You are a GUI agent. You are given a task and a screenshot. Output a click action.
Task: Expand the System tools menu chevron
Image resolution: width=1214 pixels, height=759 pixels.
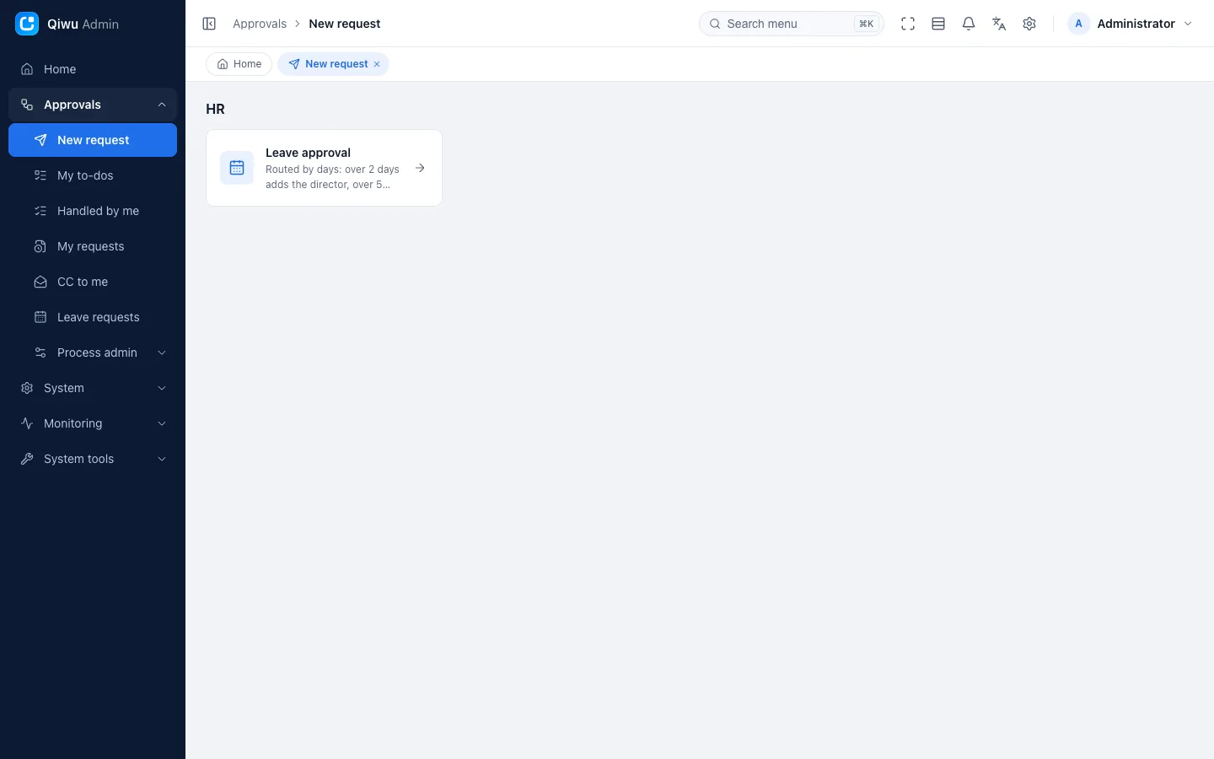tap(162, 459)
